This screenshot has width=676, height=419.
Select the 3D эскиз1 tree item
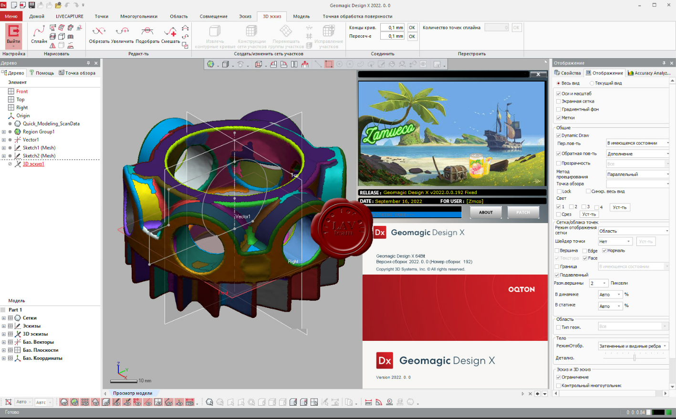tap(33, 164)
